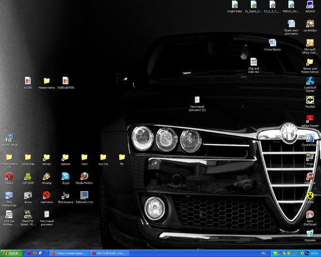Open the картинки shortcut
This screenshot has height=257, width=321.
point(47,195)
